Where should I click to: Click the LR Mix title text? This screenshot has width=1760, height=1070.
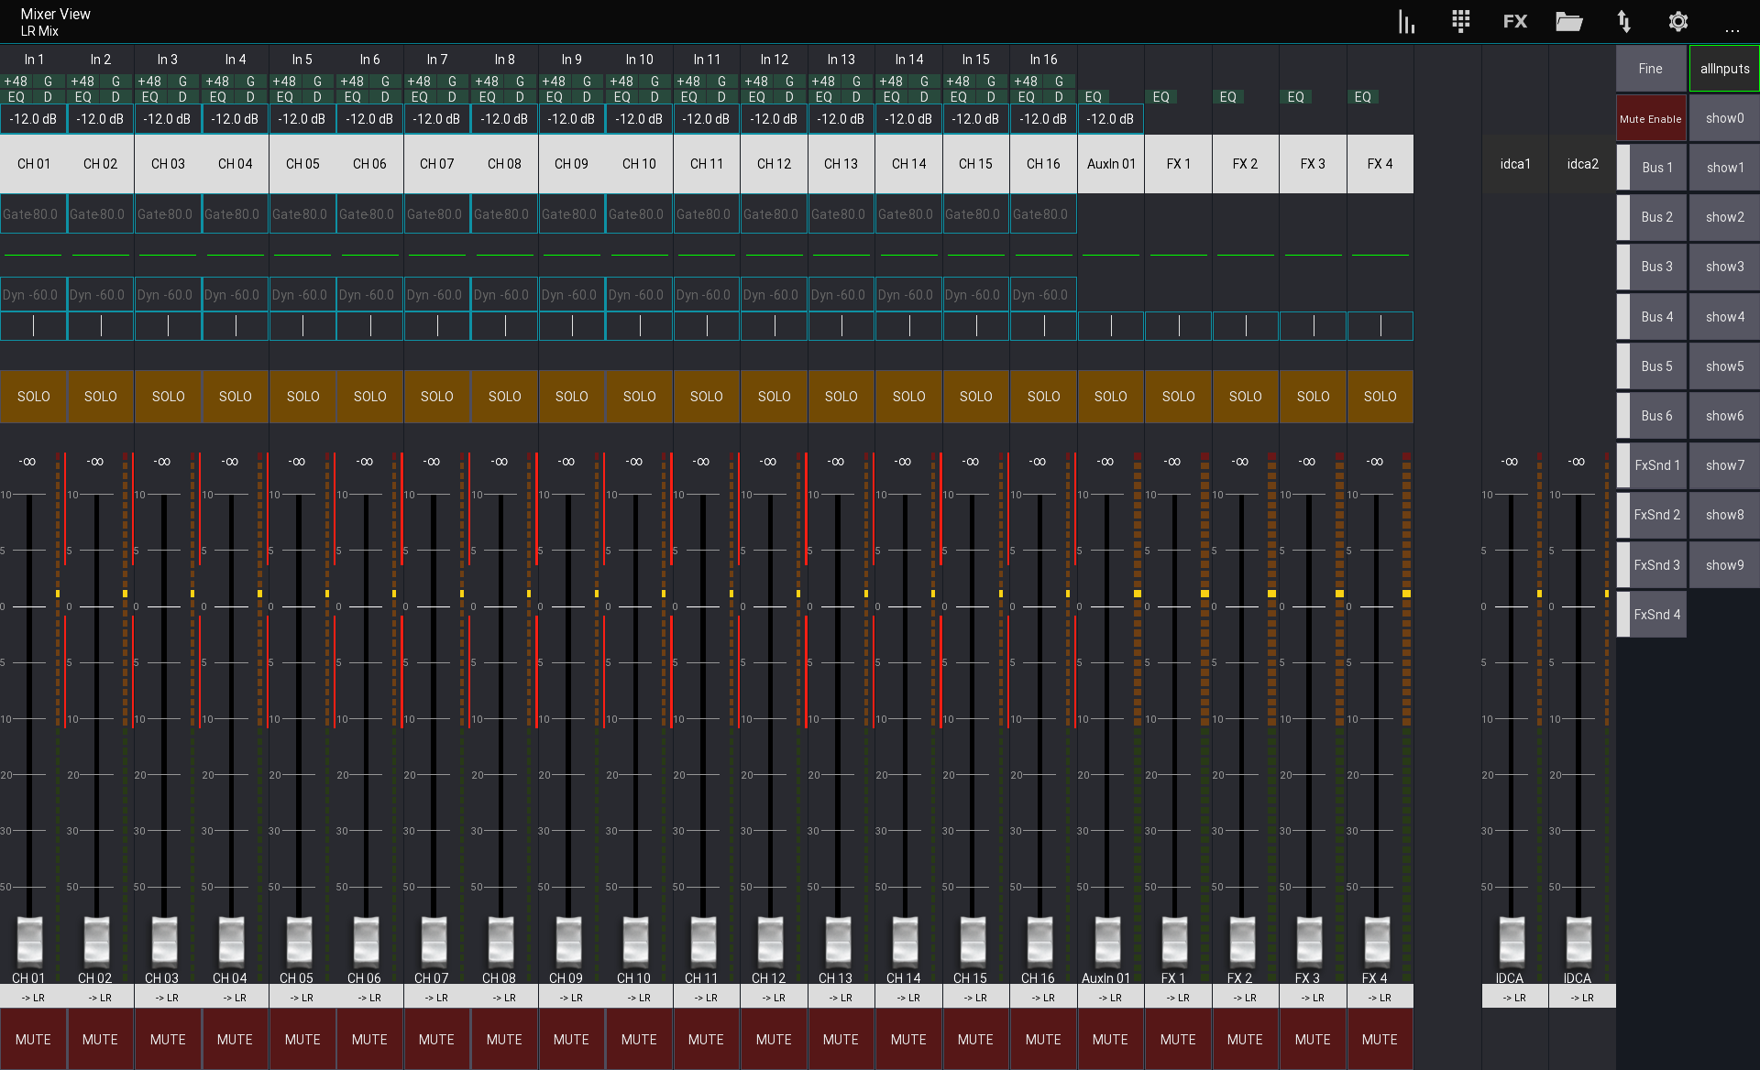point(39,31)
